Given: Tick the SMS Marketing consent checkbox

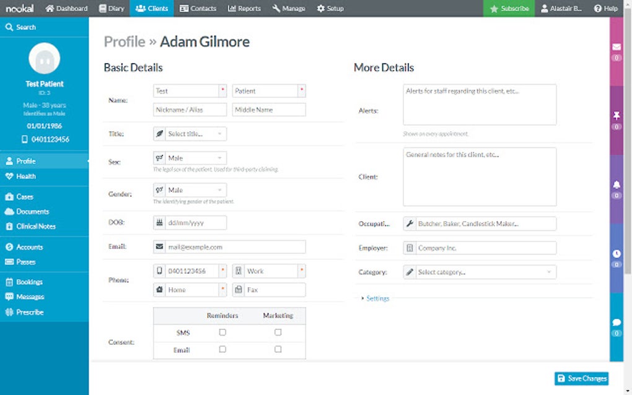Looking at the screenshot, I should tap(278, 332).
